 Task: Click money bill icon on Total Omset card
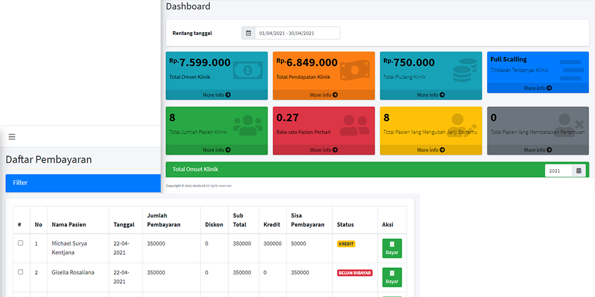pyautogui.click(x=247, y=70)
